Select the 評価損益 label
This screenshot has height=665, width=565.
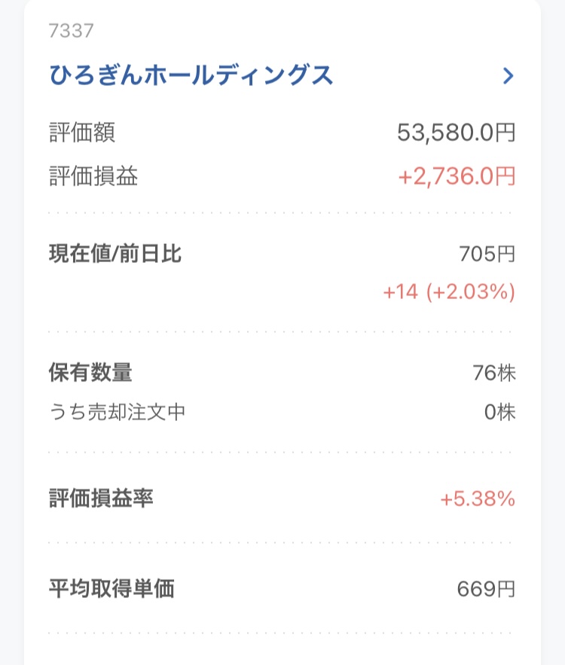click(93, 176)
